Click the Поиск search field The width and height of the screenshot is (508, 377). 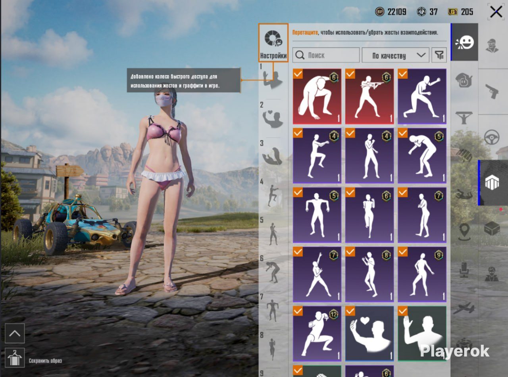326,55
